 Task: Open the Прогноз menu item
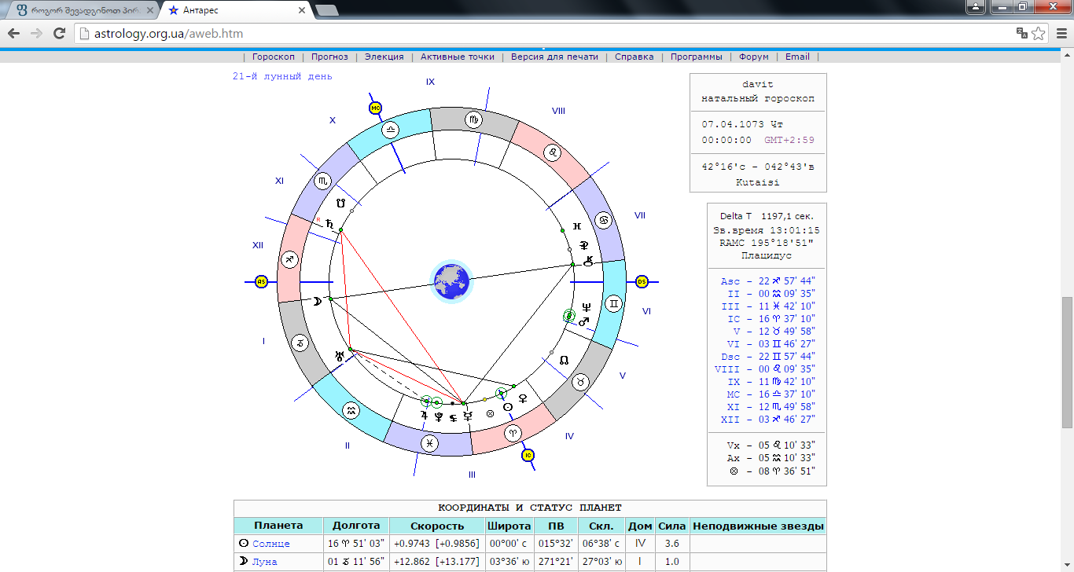pos(329,57)
